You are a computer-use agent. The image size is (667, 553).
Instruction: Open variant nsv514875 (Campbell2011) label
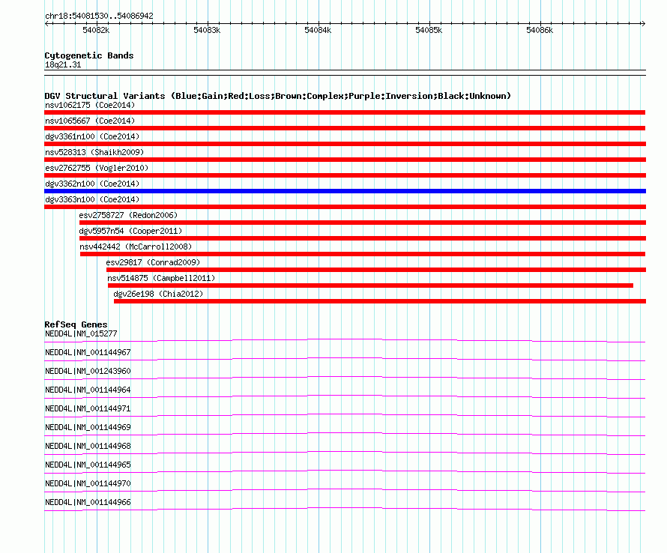point(161,278)
